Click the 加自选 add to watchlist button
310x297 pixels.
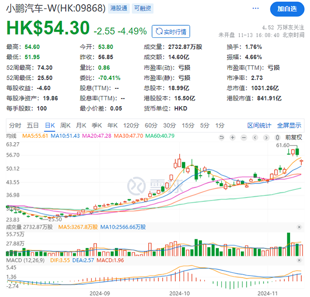pyautogui.click(x=287, y=9)
